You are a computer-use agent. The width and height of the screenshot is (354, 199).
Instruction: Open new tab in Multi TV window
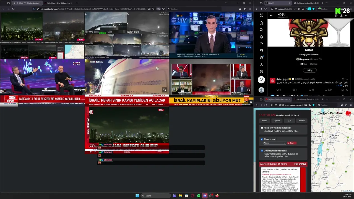(x=77, y=3)
